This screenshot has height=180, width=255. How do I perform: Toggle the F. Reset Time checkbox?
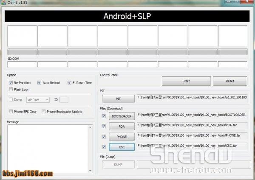[x=69, y=83]
